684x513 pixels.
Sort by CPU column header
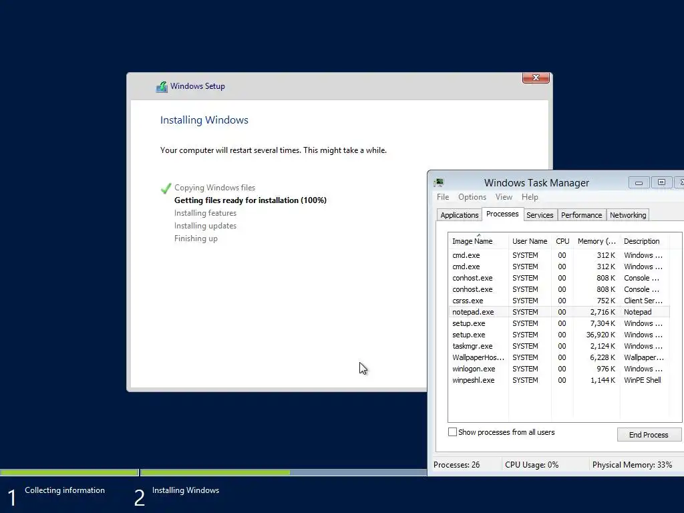pyautogui.click(x=562, y=241)
